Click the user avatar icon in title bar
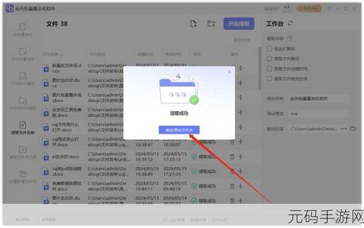This screenshot has width=364, height=228. click(x=288, y=8)
